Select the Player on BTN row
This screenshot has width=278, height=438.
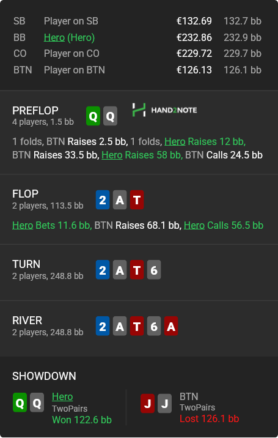(x=137, y=70)
